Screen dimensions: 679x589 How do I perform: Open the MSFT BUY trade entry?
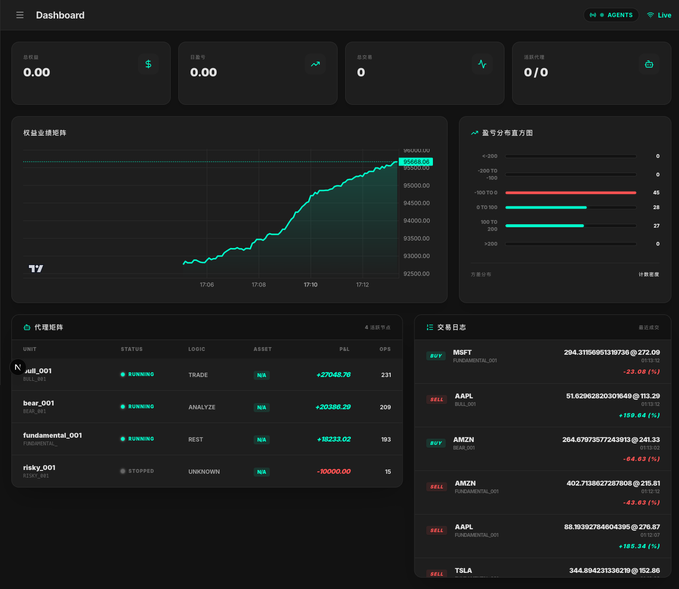coord(542,362)
